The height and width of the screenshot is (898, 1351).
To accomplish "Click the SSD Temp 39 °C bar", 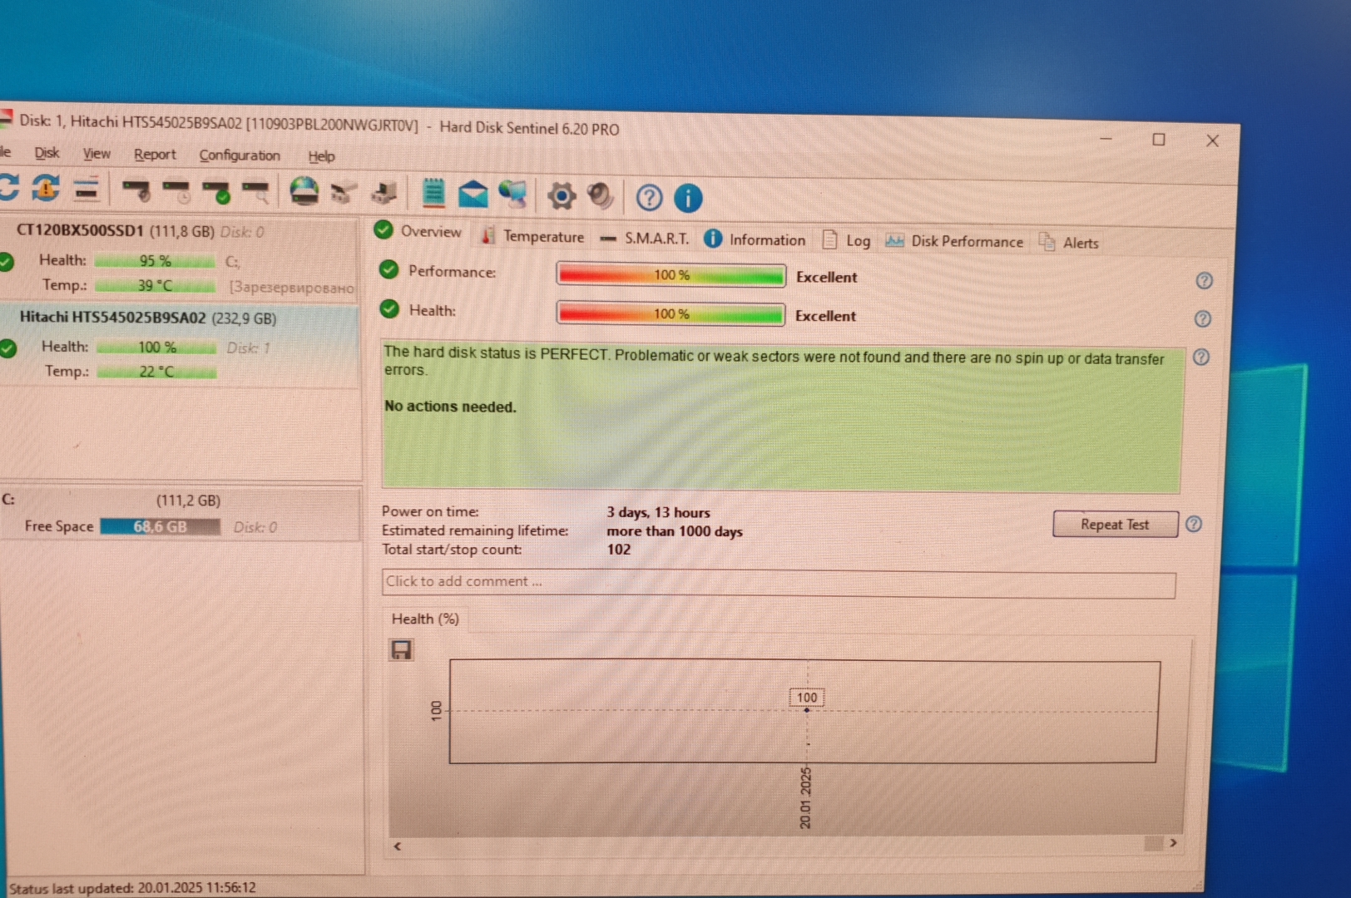I will pyautogui.click(x=155, y=286).
